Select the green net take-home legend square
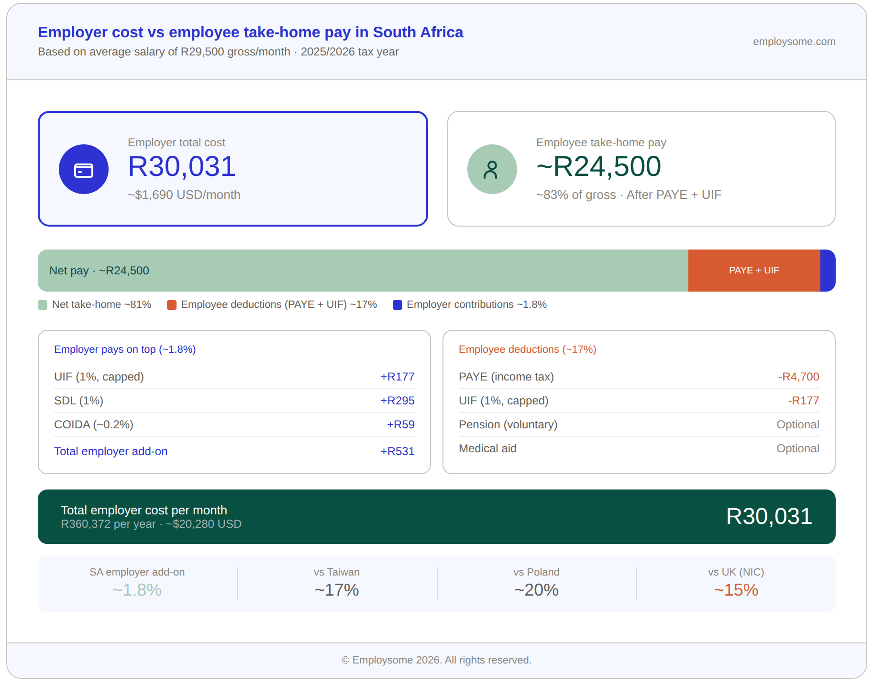 tap(42, 304)
